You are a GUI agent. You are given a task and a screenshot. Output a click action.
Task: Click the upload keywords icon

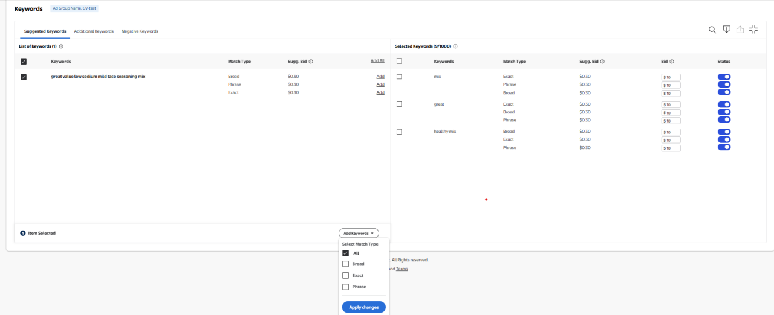point(740,30)
